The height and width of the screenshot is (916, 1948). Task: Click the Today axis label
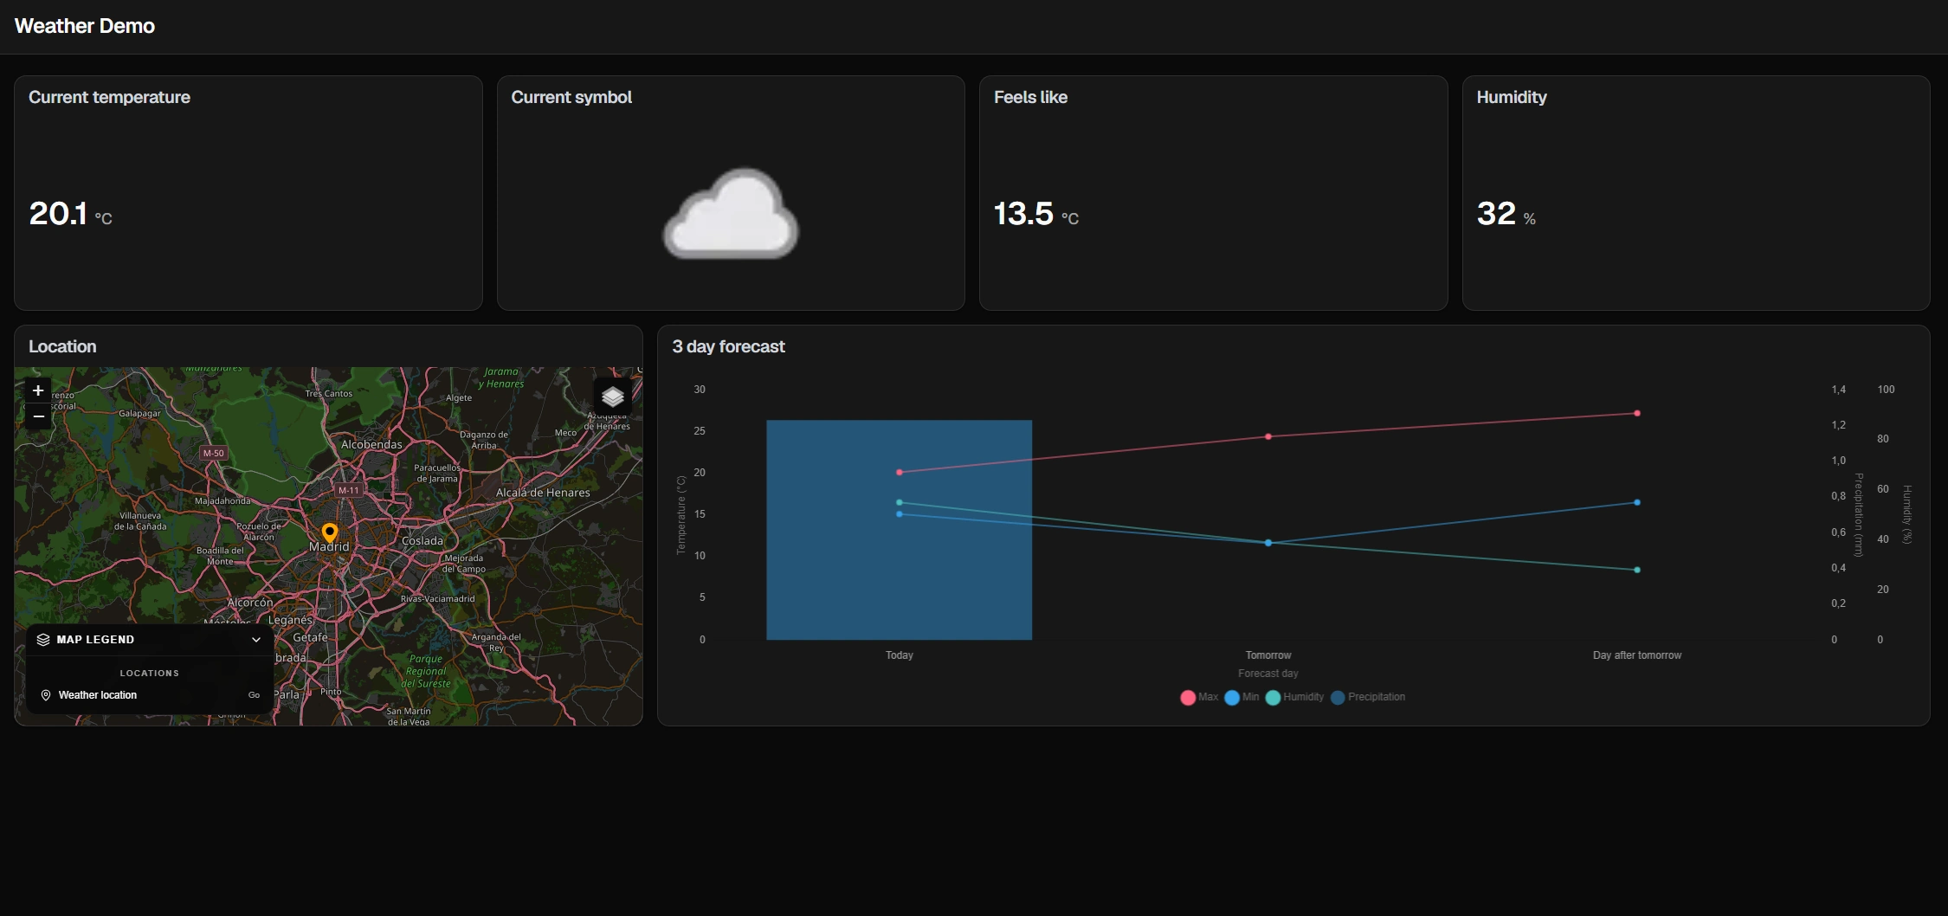900,655
